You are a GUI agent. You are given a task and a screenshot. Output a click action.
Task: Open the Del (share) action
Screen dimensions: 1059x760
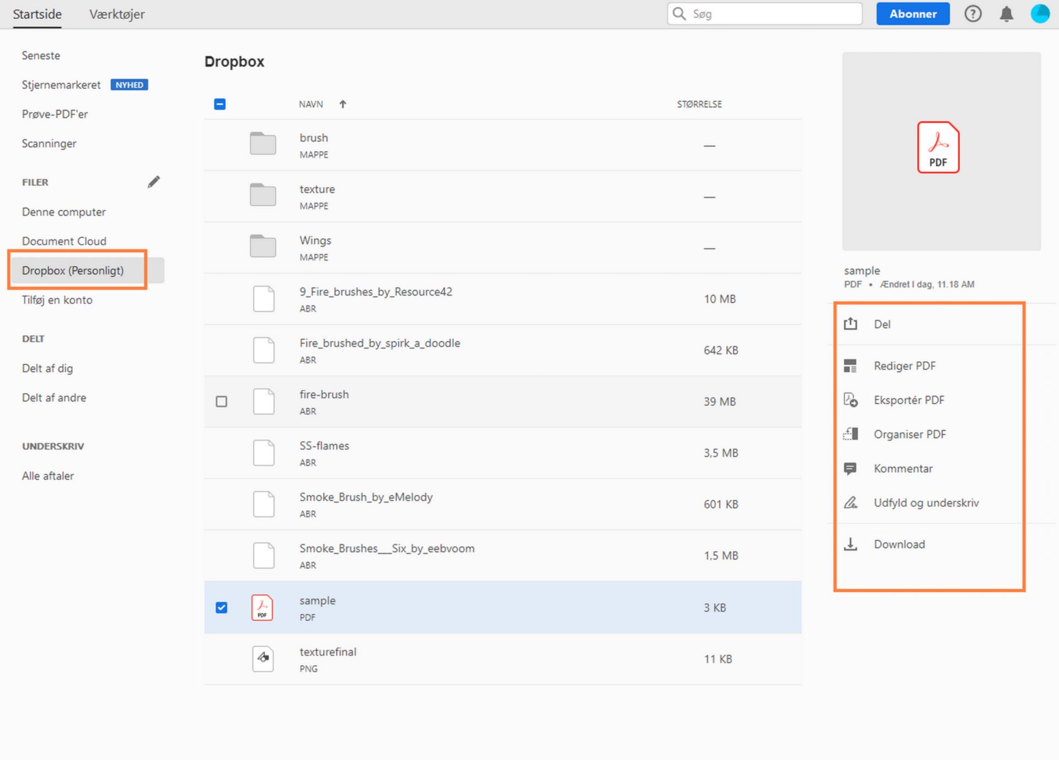coord(882,324)
